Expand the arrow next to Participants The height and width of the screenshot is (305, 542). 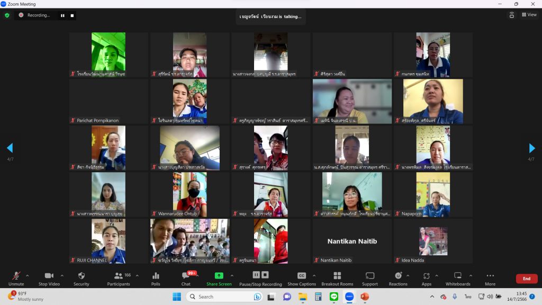point(137,275)
